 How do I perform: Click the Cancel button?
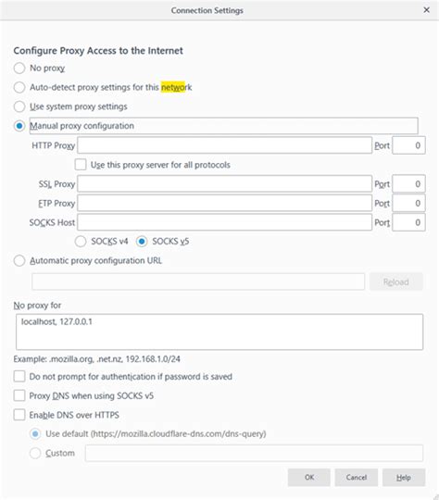(357, 478)
